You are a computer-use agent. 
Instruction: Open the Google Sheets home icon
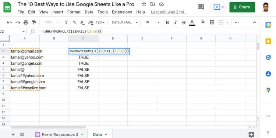click(x=7, y=7)
